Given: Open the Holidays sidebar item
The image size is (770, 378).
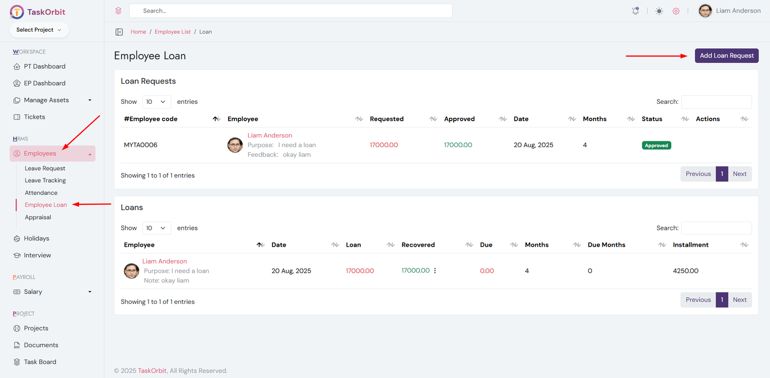Looking at the screenshot, I should [36, 239].
